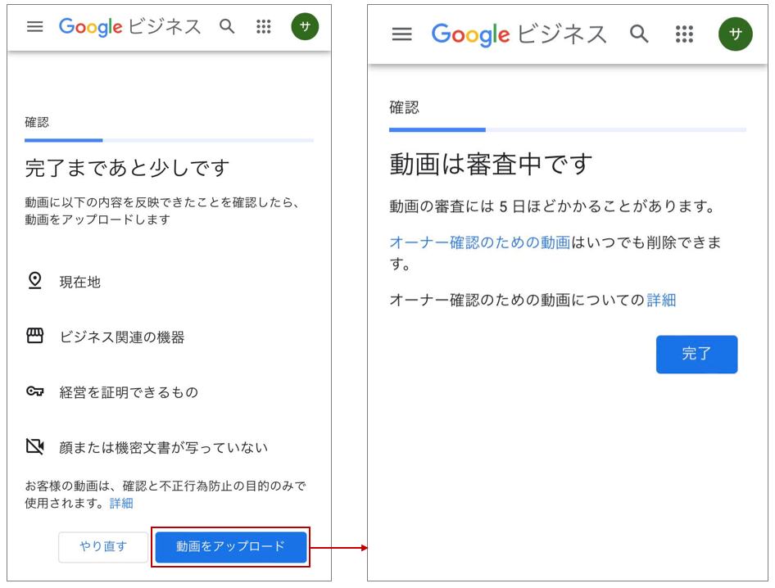This screenshot has height=588, width=775.
Task: Click search icon on right screen
Action: coord(639,34)
